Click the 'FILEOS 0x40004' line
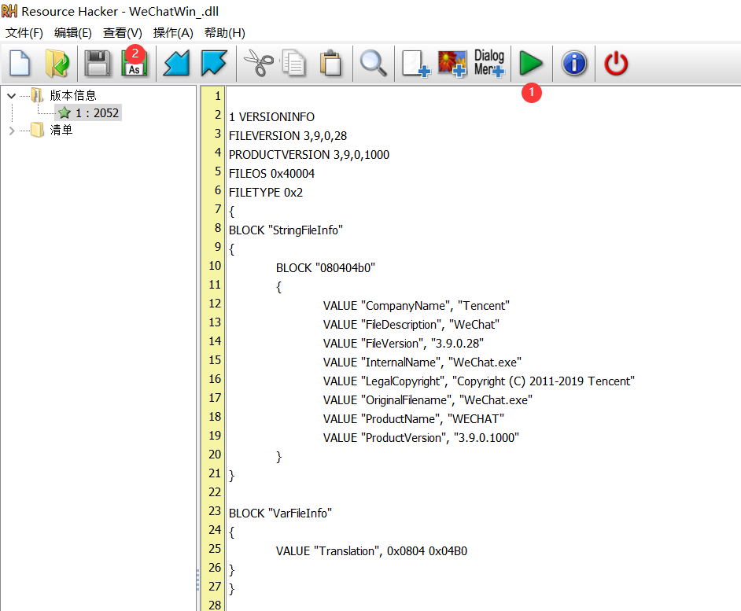 271,174
